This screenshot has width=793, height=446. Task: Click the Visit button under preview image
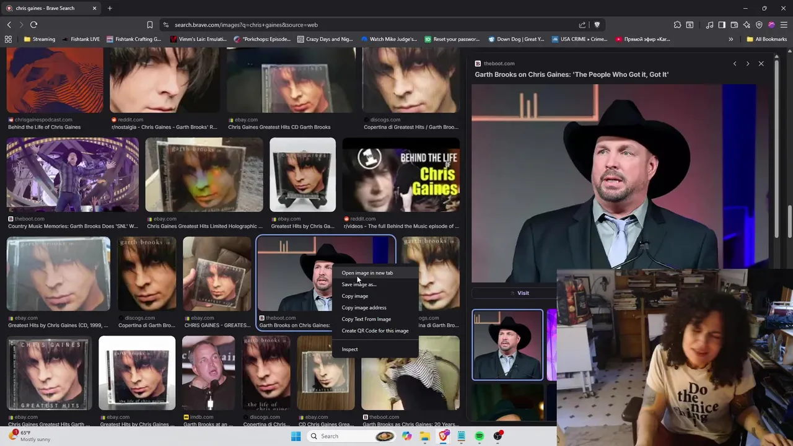[x=519, y=293]
